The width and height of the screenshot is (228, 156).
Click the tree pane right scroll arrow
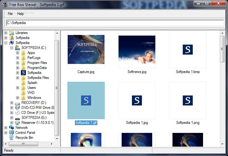(x=52, y=144)
